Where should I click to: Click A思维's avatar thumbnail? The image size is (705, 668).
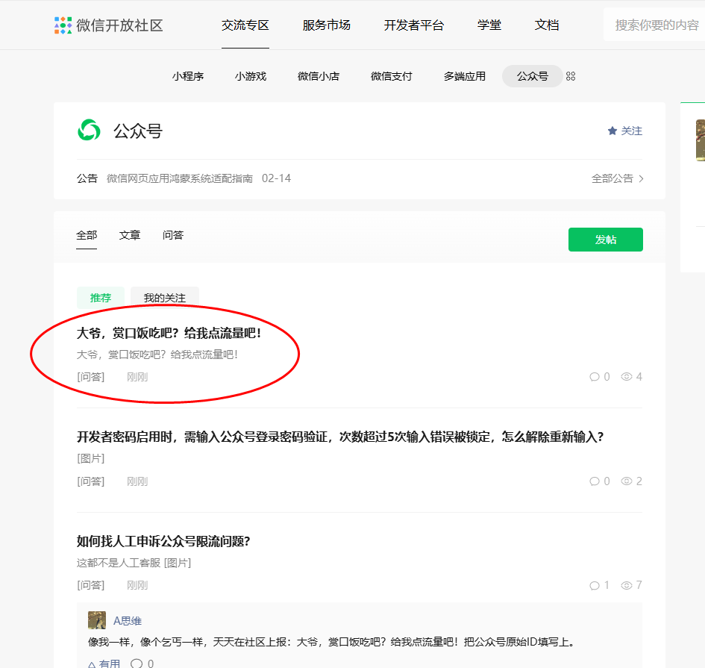(x=97, y=620)
